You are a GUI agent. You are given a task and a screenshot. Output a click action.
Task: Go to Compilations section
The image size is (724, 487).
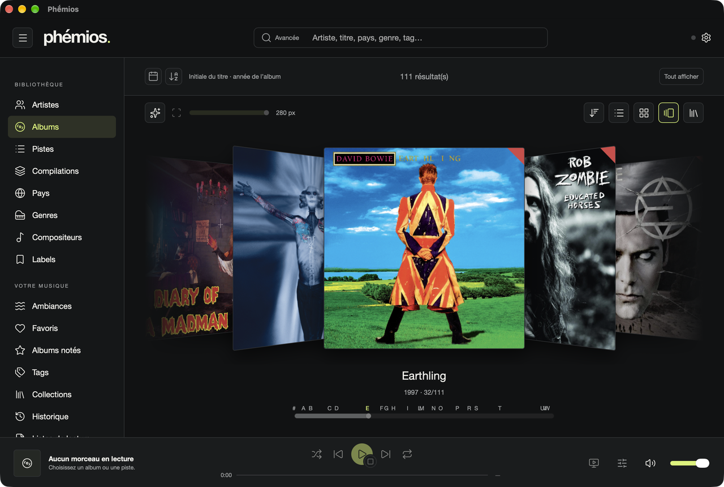click(62, 171)
